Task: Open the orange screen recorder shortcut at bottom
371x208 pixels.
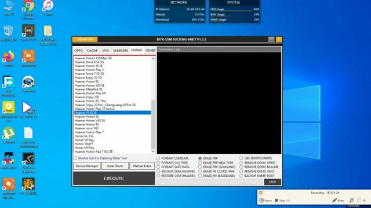Action: [9, 188]
